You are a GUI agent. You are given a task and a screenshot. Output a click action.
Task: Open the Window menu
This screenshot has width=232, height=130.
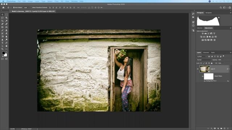tap(74, 1)
